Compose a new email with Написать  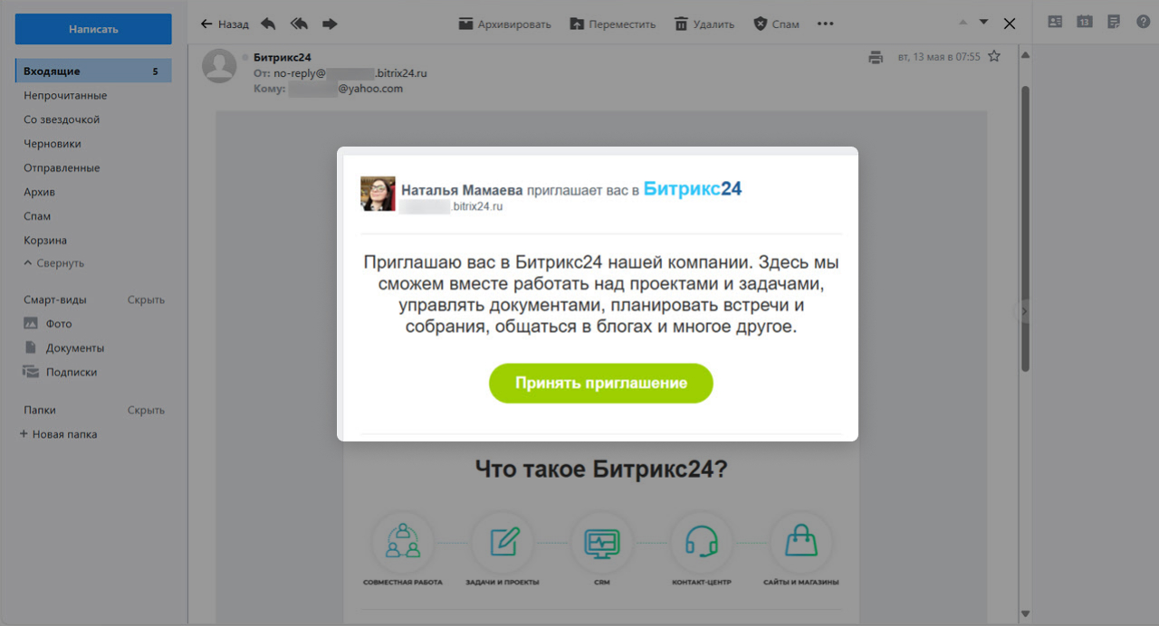(93, 29)
